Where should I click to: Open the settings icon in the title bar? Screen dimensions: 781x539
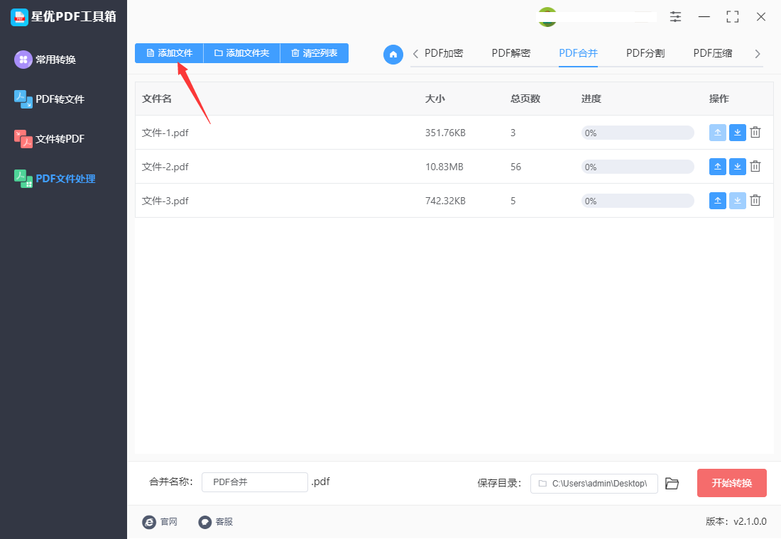pyautogui.click(x=675, y=16)
